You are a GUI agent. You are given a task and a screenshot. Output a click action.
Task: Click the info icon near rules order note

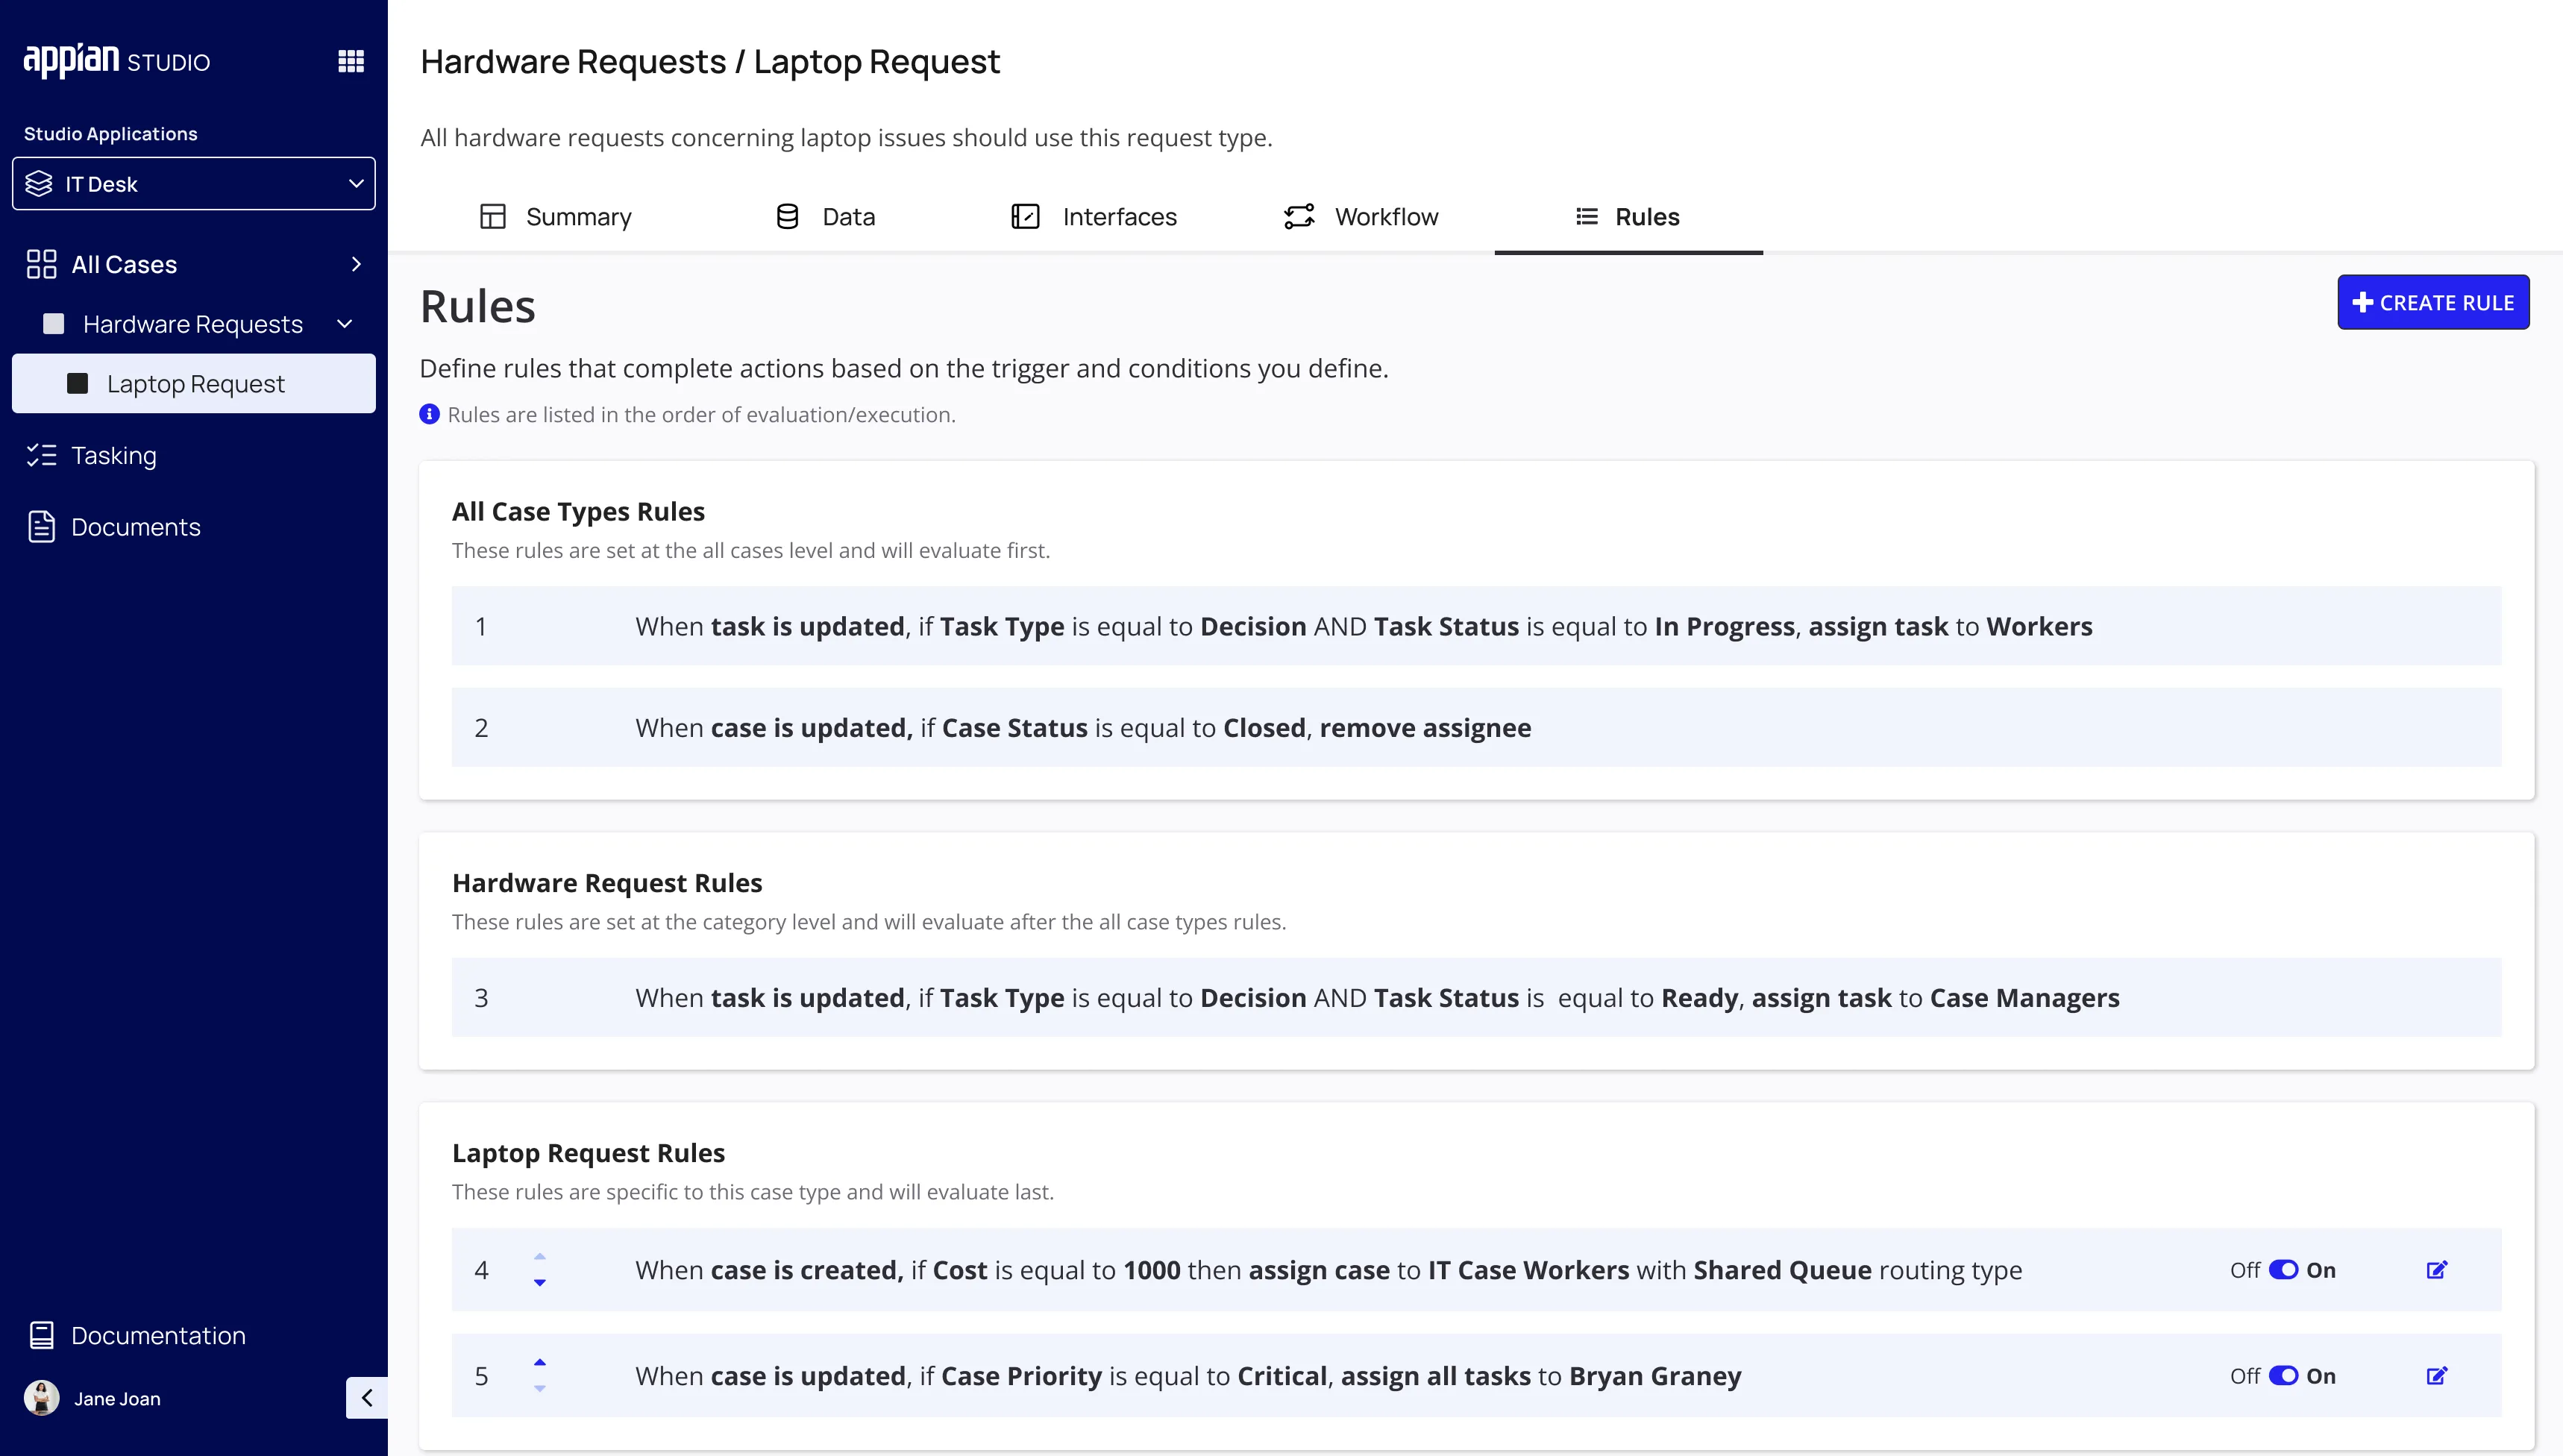pos(429,414)
